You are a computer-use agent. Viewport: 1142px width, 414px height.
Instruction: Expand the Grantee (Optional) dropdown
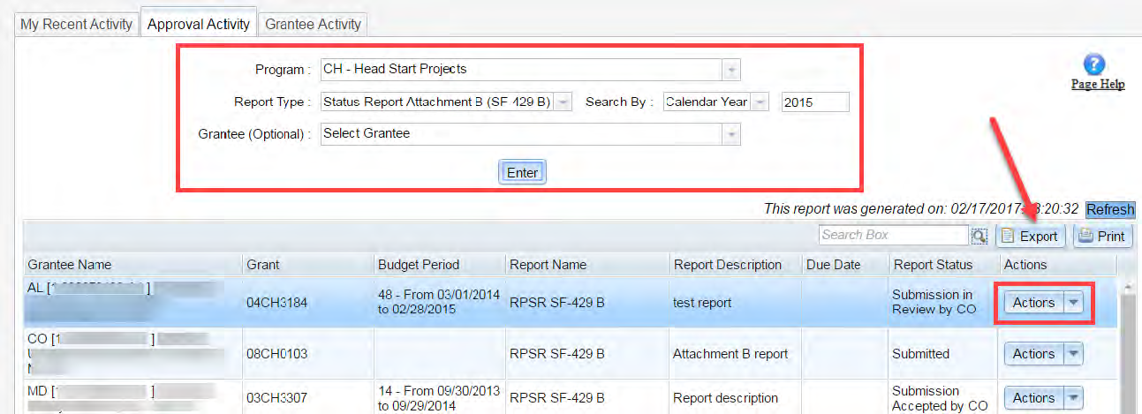[731, 134]
